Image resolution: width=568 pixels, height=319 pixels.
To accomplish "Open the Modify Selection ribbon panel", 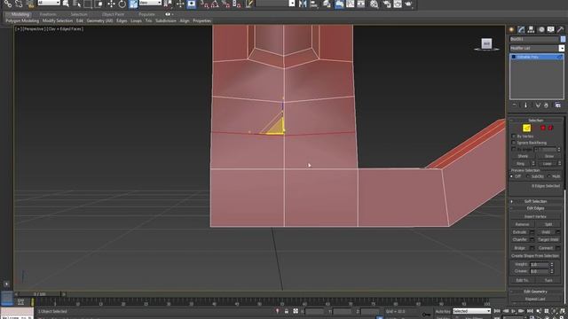I will click(x=58, y=21).
